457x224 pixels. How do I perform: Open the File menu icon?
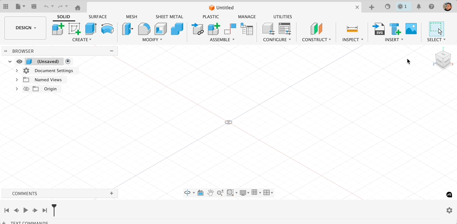[20, 6]
